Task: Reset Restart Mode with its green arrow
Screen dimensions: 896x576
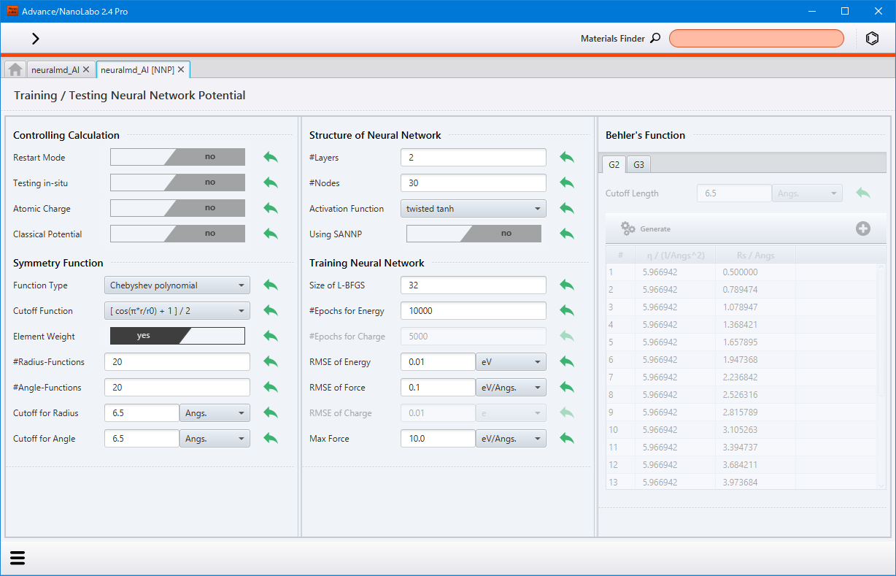Action: click(x=271, y=158)
